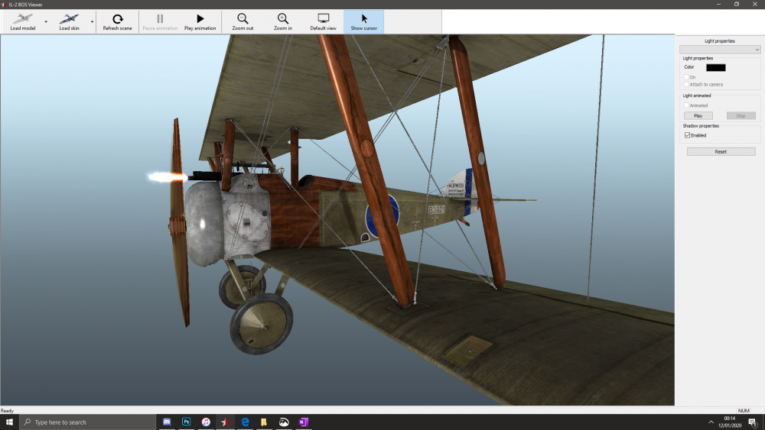This screenshot has width=765, height=430.
Task: Play the model animation from toolbar
Action: [x=200, y=21]
